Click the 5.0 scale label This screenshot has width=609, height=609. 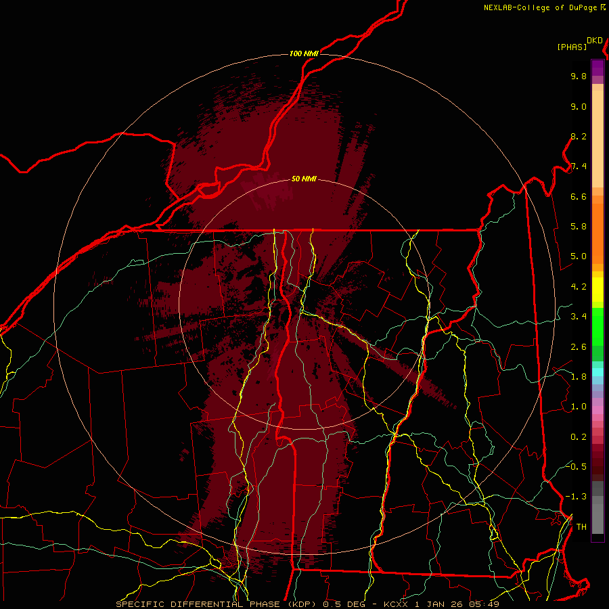(x=579, y=256)
